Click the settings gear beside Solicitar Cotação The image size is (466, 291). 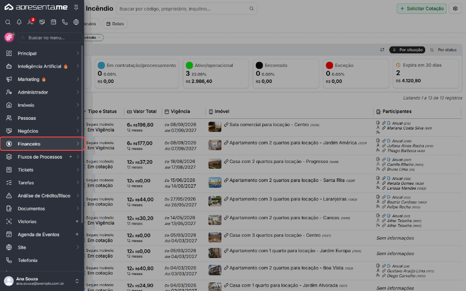(x=455, y=9)
